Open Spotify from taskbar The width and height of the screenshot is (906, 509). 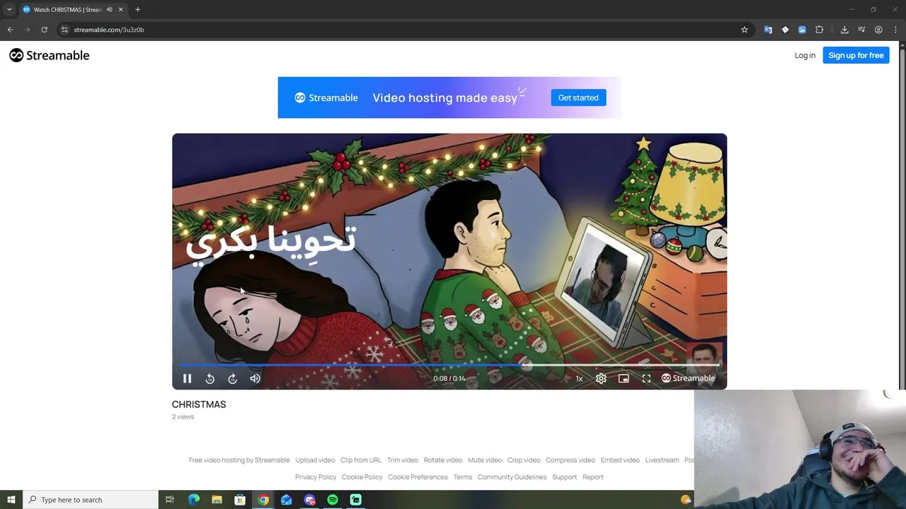click(x=333, y=500)
